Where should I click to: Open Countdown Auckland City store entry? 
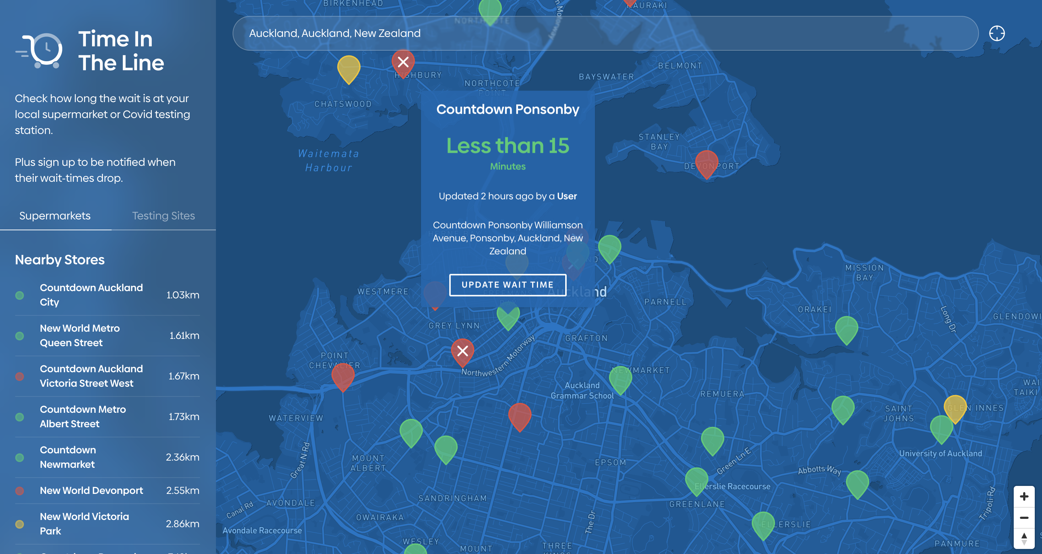pyautogui.click(x=107, y=295)
